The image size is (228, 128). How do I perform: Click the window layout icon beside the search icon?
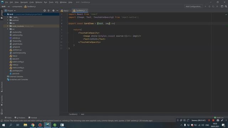coord(222,6)
